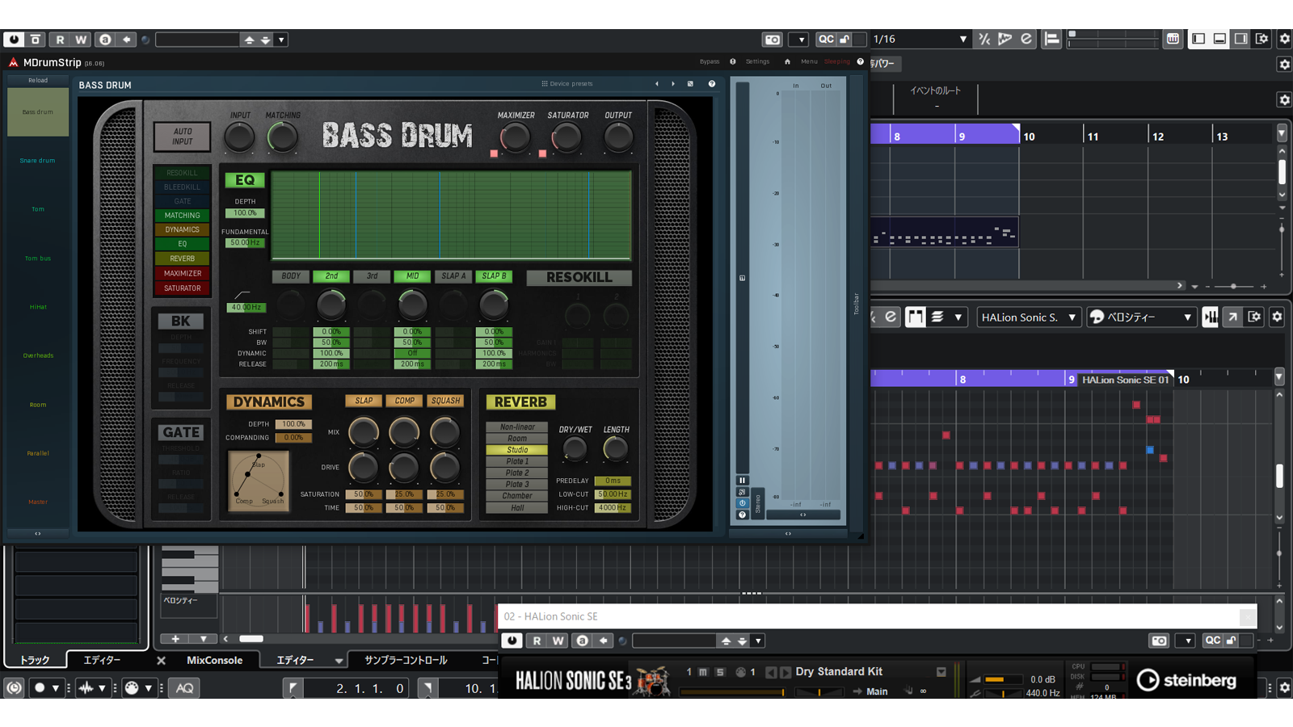This screenshot has width=1293, height=727.
Task: Toggle plugin activate power button
Action: [x=14, y=40]
